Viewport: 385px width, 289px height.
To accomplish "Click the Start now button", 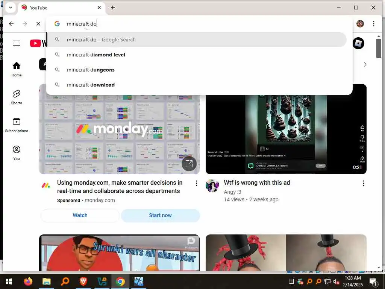I will tap(160, 215).
